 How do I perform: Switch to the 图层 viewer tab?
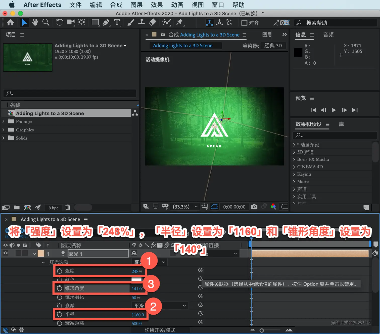click(267, 35)
